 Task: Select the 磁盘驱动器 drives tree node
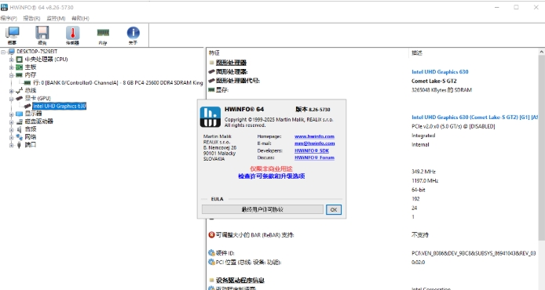click(39, 121)
